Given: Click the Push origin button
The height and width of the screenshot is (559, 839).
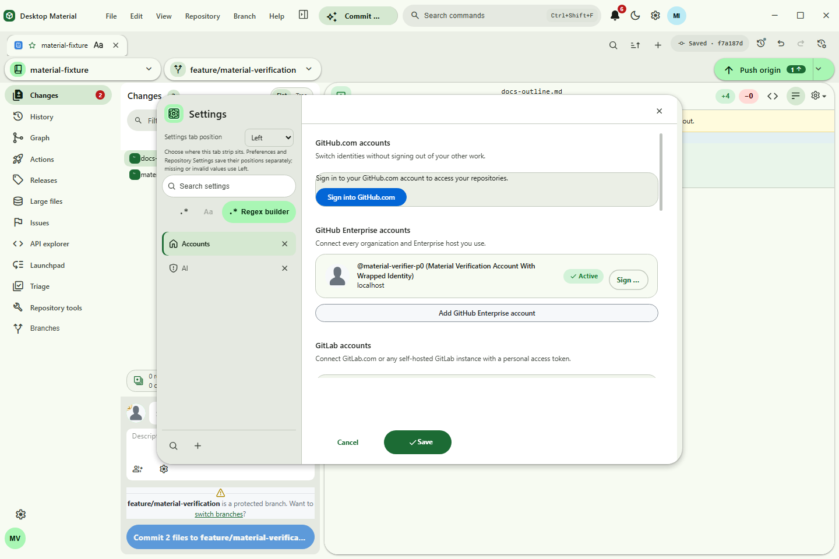Looking at the screenshot, I should tap(763, 69).
